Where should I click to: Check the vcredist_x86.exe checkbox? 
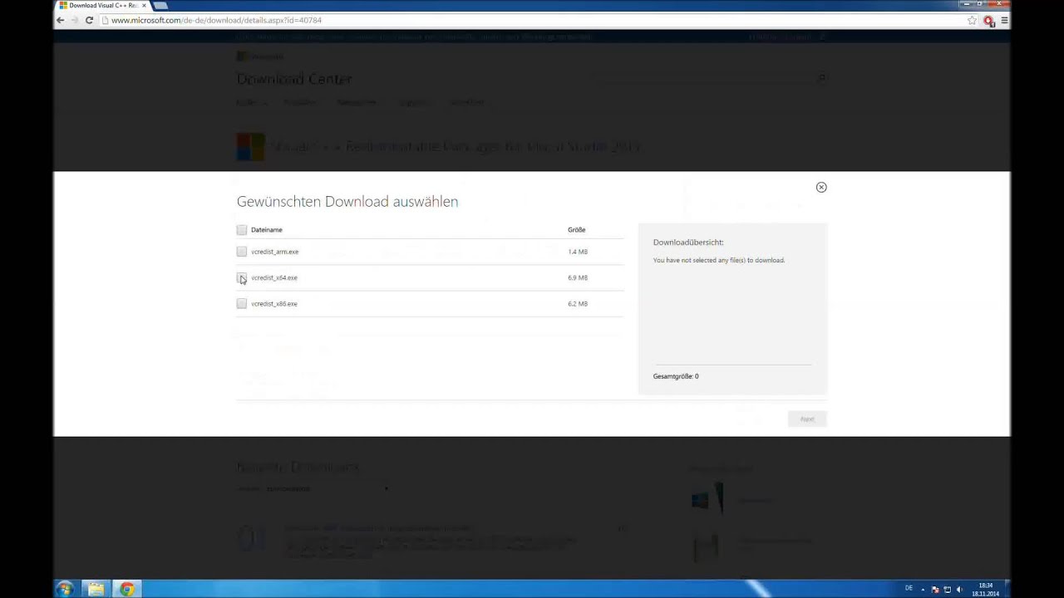242,304
